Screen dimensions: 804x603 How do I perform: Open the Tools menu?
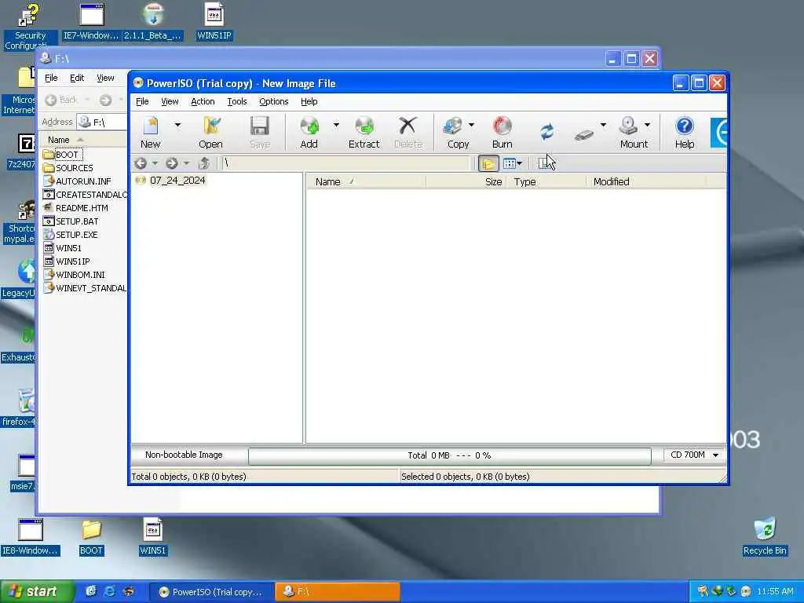coord(237,101)
